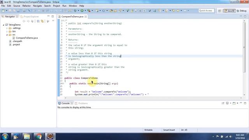The image size is (249, 140).
Task: Click the Previous Annotation icon
Action: [x=166, y=10]
